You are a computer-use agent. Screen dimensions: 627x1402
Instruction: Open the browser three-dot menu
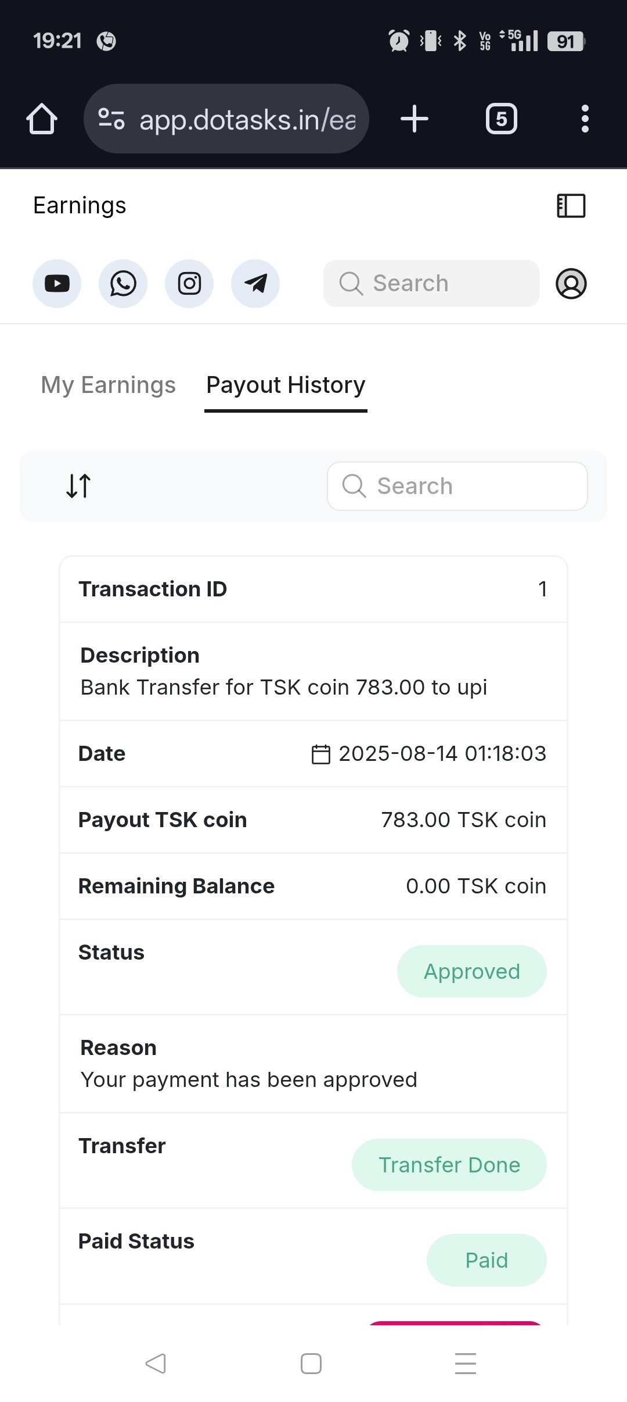[585, 119]
